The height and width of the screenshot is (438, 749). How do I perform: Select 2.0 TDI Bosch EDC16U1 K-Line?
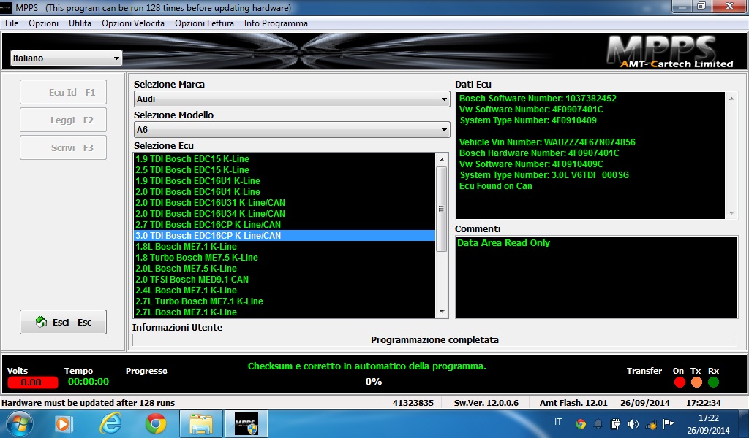tap(285, 192)
